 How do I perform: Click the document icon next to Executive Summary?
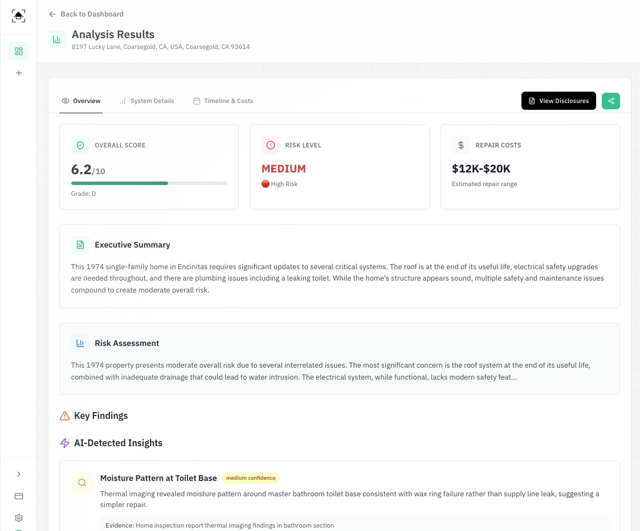coord(80,244)
